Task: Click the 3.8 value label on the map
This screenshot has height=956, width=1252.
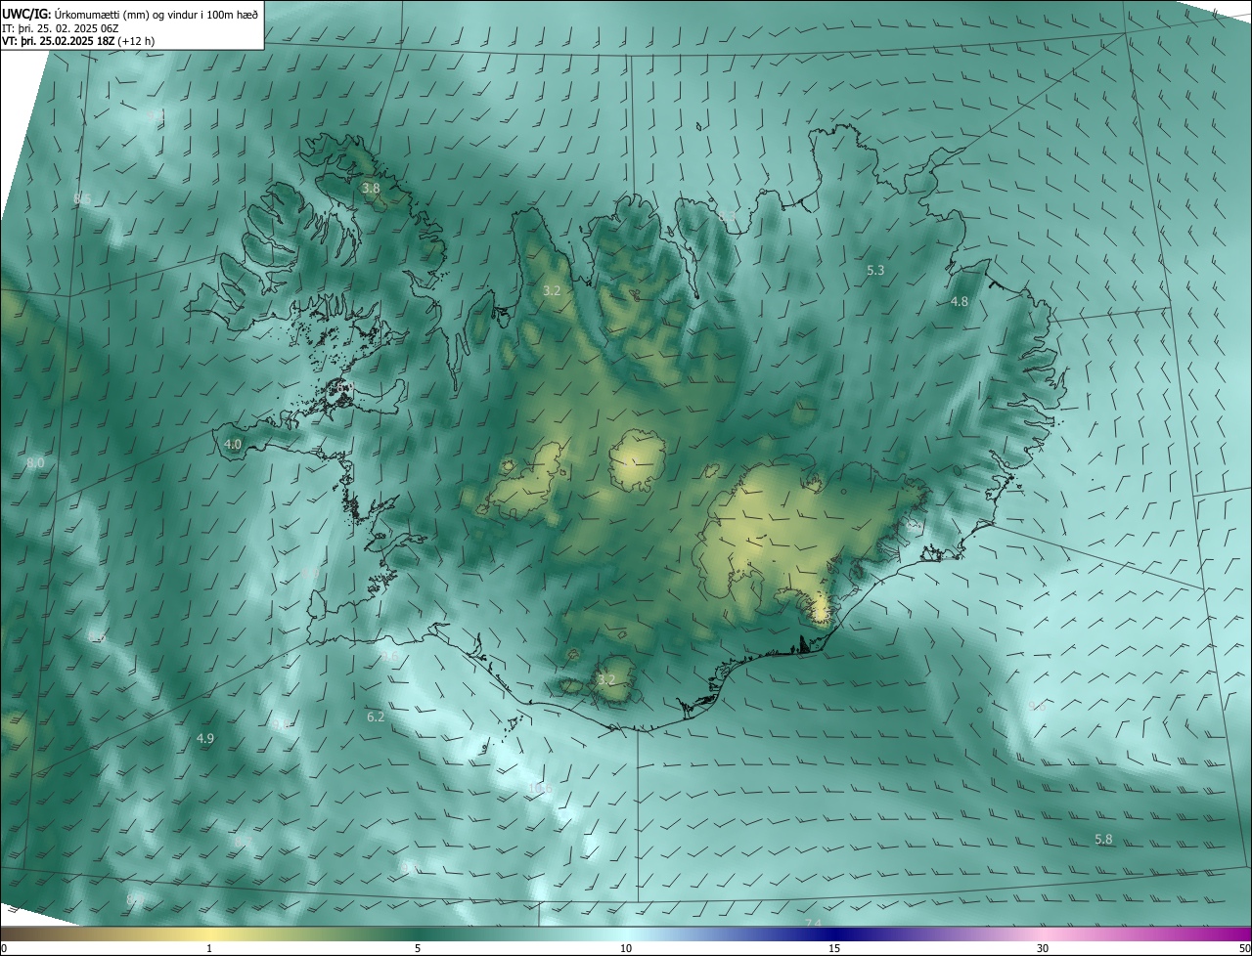Action: click(371, 188)
